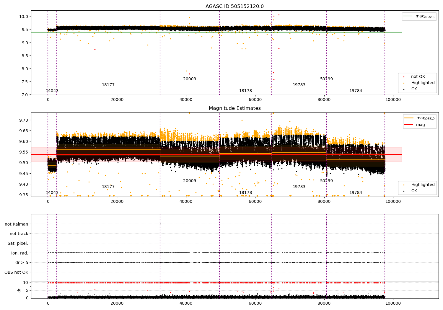
Task: Click red "mag" legend entry in middle plot
Action: (x=420, y=125)
